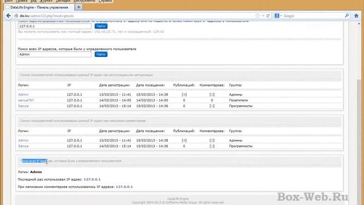Click the user name field containing Admin

point(55,55)
